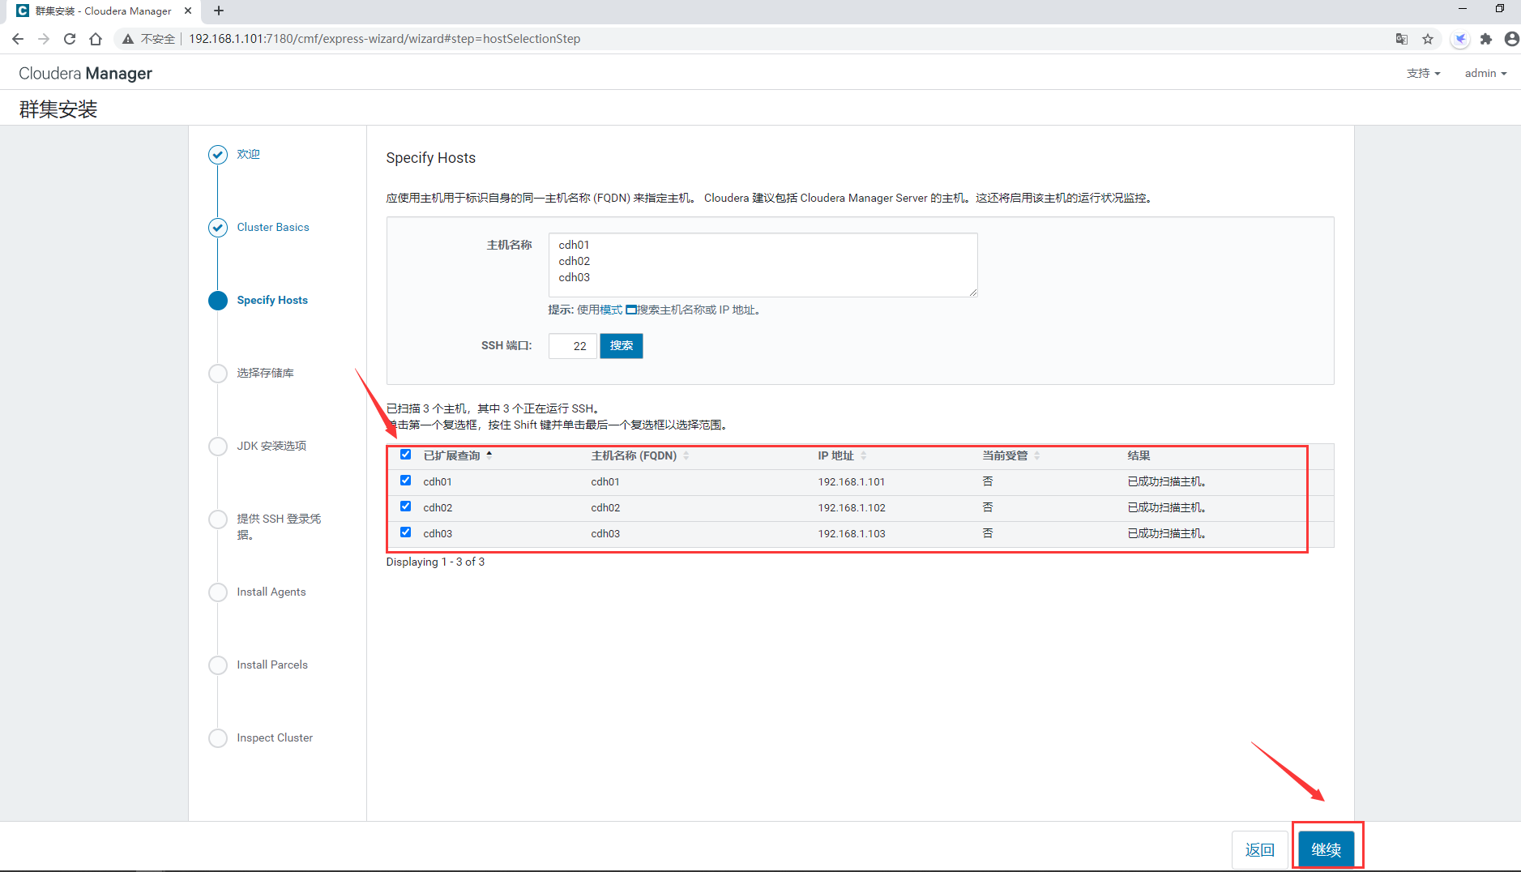
Task: Uncheck the cdh03 host checkbox
Action: [406, 532]
